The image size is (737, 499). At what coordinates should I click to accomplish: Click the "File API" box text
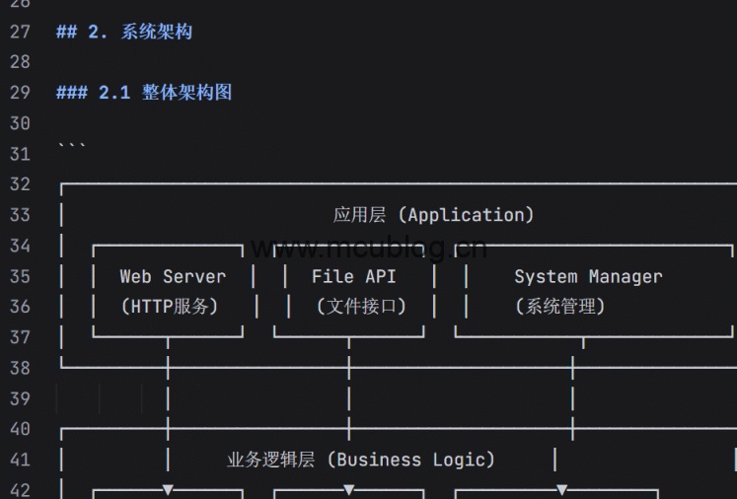(353, 277)
